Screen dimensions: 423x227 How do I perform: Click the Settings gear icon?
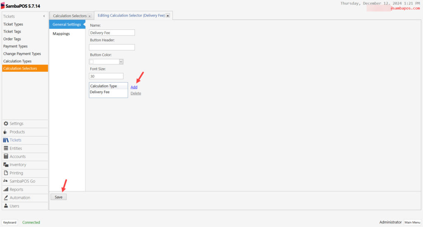point(6,123)
